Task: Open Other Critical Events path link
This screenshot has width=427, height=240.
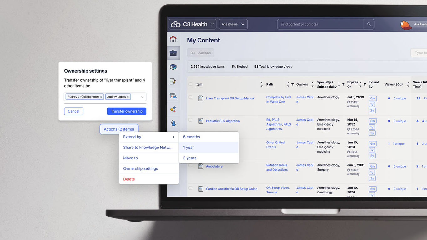Action: tap(276, 145)
